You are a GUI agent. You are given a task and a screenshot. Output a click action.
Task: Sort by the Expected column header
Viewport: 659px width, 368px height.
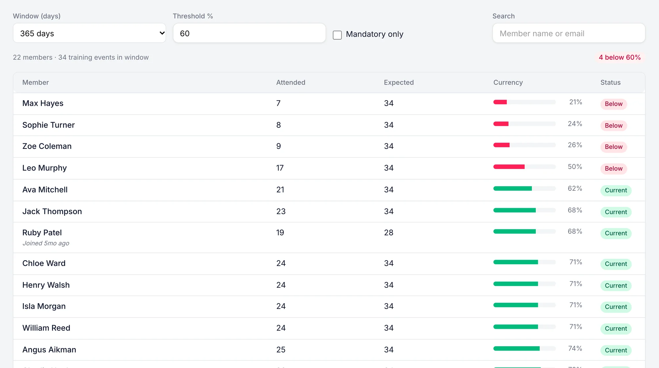[399, 82]
